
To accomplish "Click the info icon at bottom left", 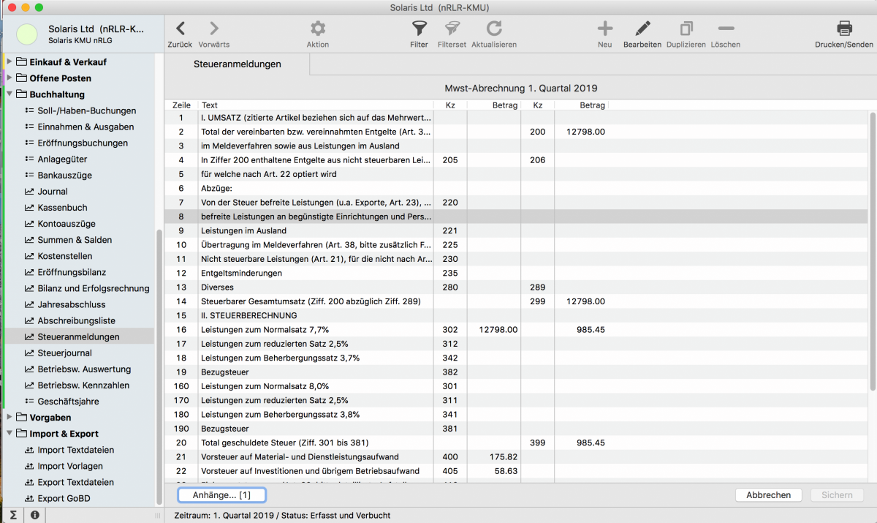I will 34,515.
